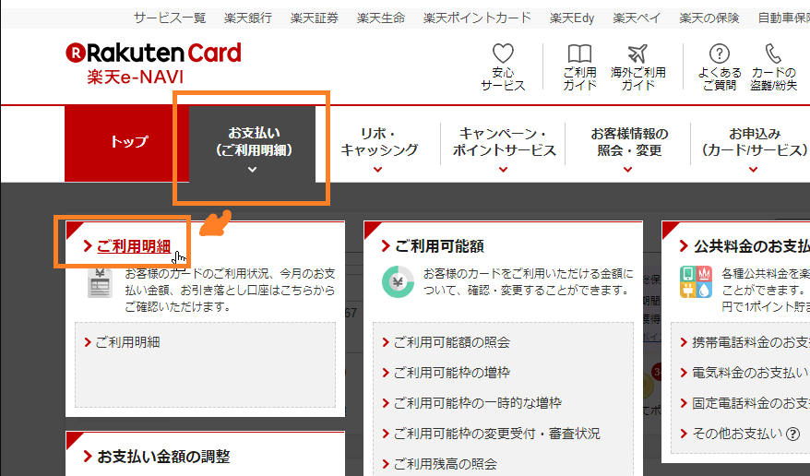The height and width of the screenshot is (476, 810).
Task: Go to 楽天ペイ in top bar
Action: click(x=637, y=18)
